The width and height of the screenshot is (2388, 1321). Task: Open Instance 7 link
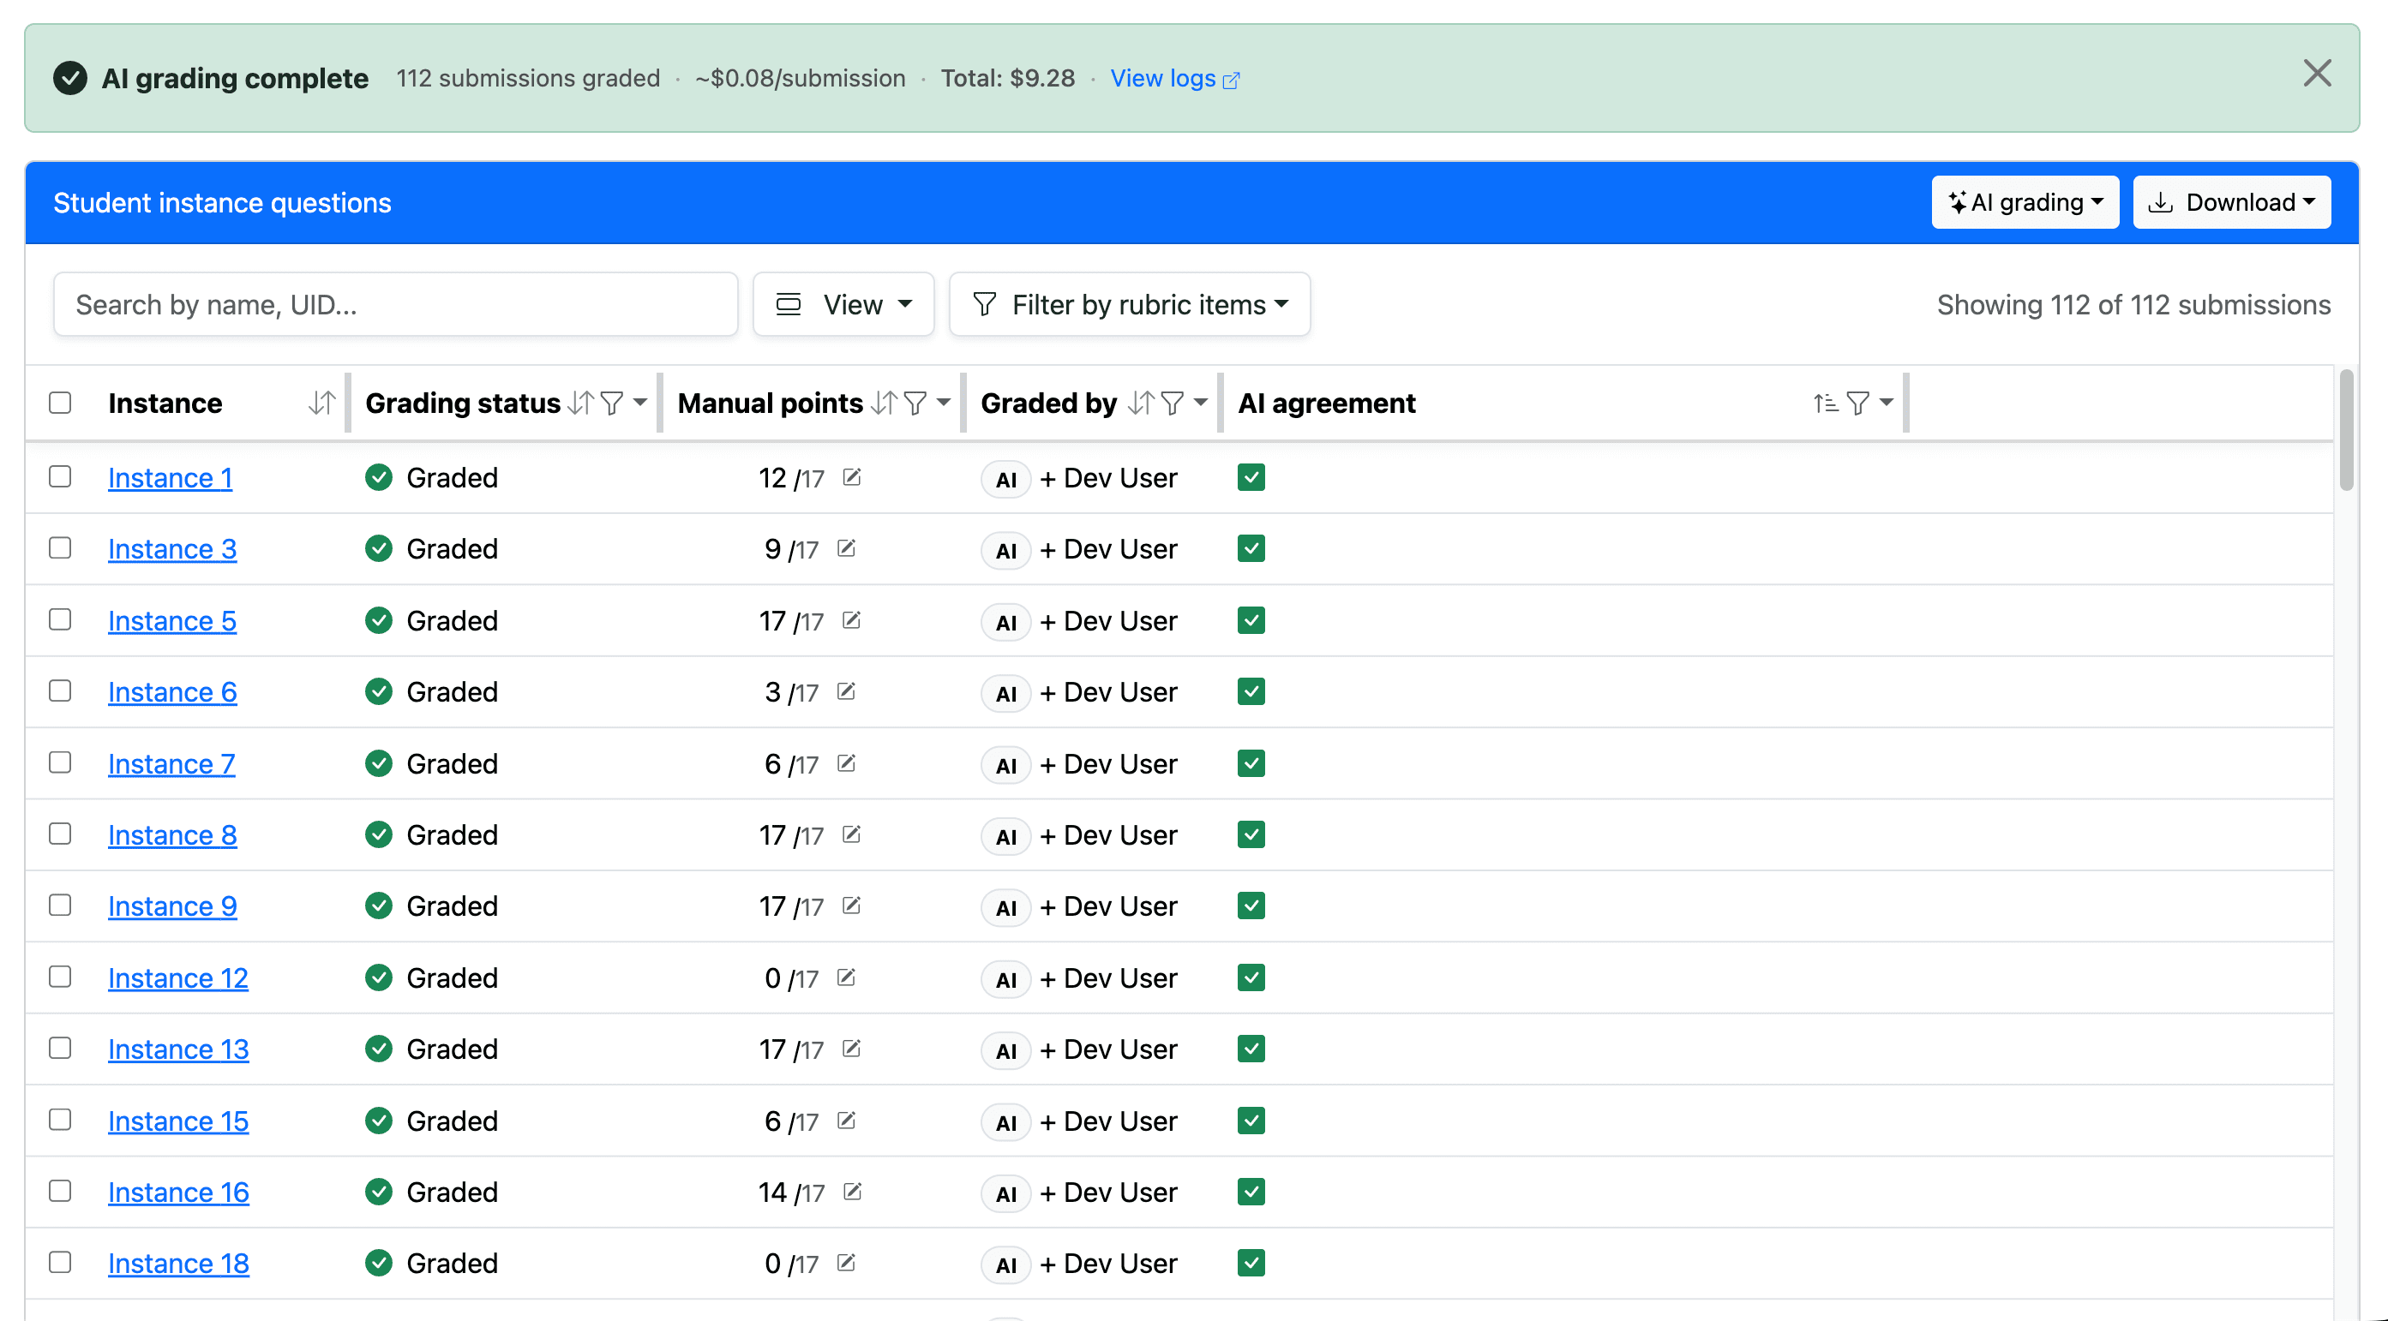[x=171, y=764]
